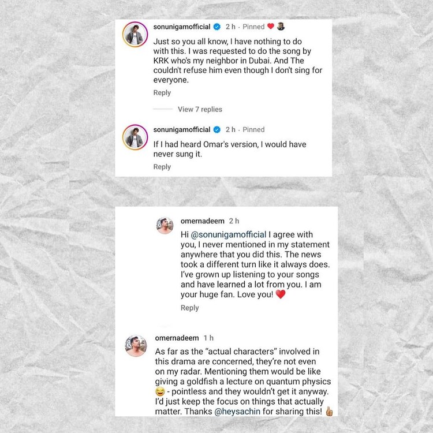The height and width of the screenshot is (433, 433).
Task: Click the 1 h timestamp on omernadeem's comment
Action: (208, 338)
